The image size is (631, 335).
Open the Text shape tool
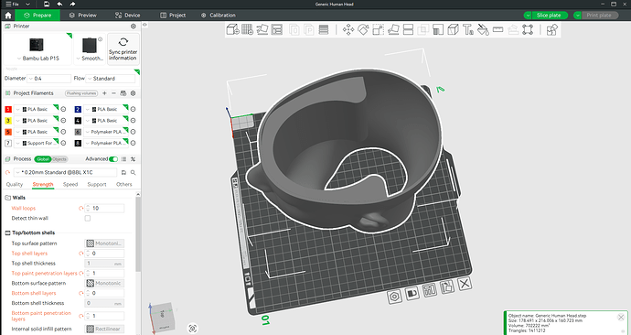pos(468,30)
